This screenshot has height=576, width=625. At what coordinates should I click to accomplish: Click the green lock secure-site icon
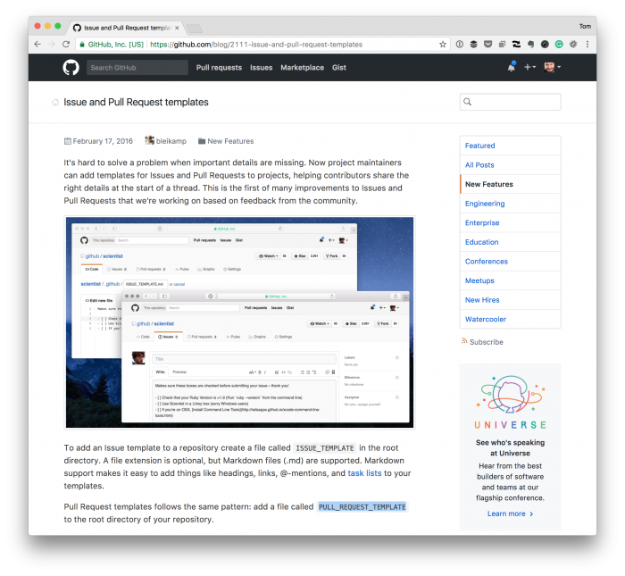(x=82, y=45)
